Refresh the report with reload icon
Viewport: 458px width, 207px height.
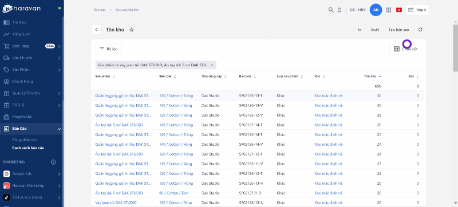click(420, 30)
